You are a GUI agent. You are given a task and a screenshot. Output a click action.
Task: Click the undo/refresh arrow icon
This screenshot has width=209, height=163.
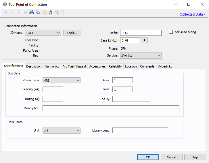coord(51,12)
